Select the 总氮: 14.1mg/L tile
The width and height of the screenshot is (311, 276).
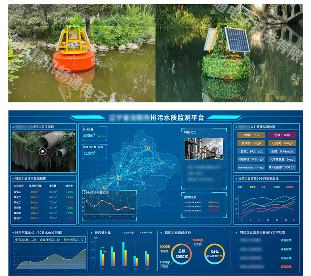[251, 151]
